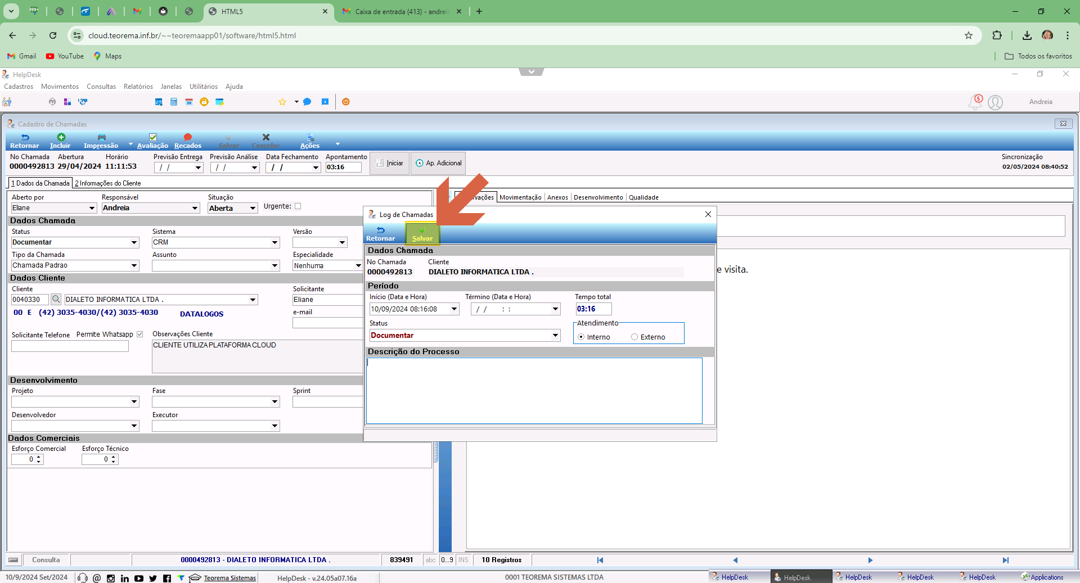Viewport: 1080px width, 583px height.
Task: Toggle the Urgente checkbox
Action: pyautogui.click(x=298, y=206)
